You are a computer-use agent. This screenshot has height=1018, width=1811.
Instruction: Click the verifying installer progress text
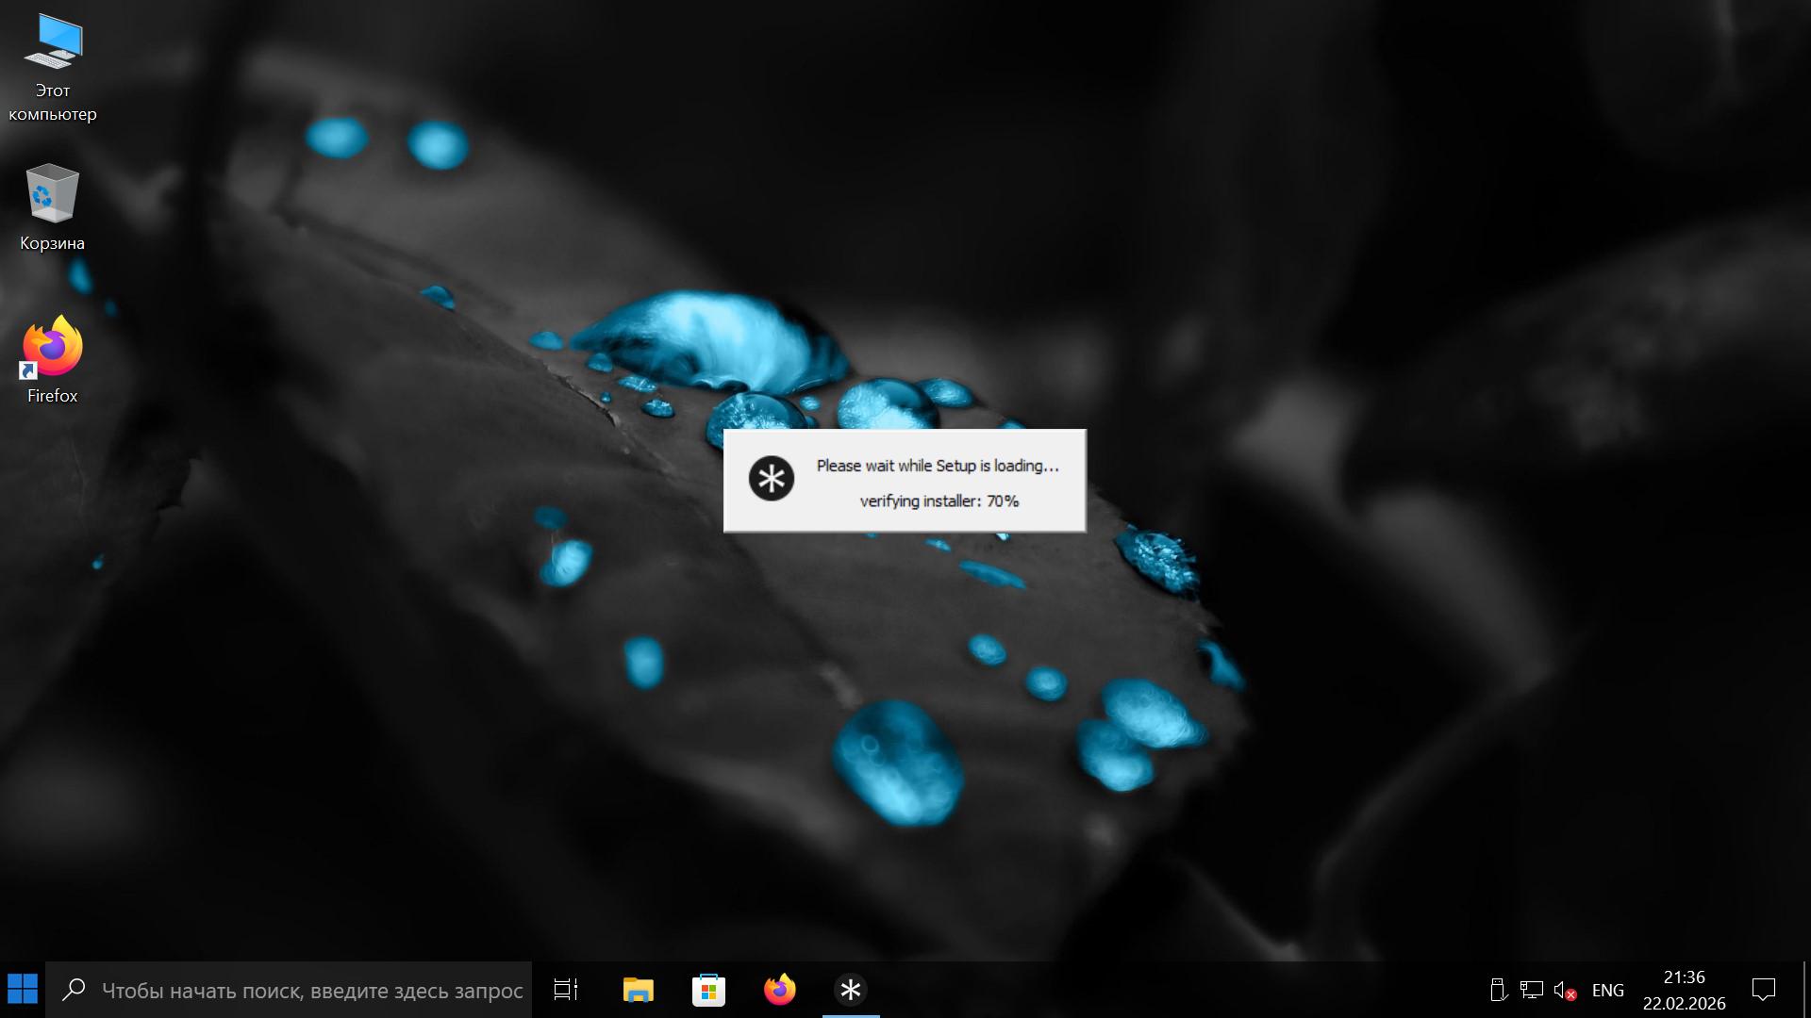click(x=939, y=501)
